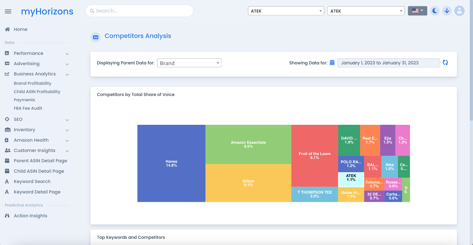Viewport: 473px width, 245px height.
Task: Click the Parent ASIN Detail Page box icon
Action: tap(7, 161)
